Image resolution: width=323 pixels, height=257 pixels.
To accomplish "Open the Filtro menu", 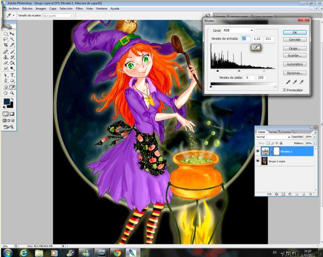I will point(79,9).
